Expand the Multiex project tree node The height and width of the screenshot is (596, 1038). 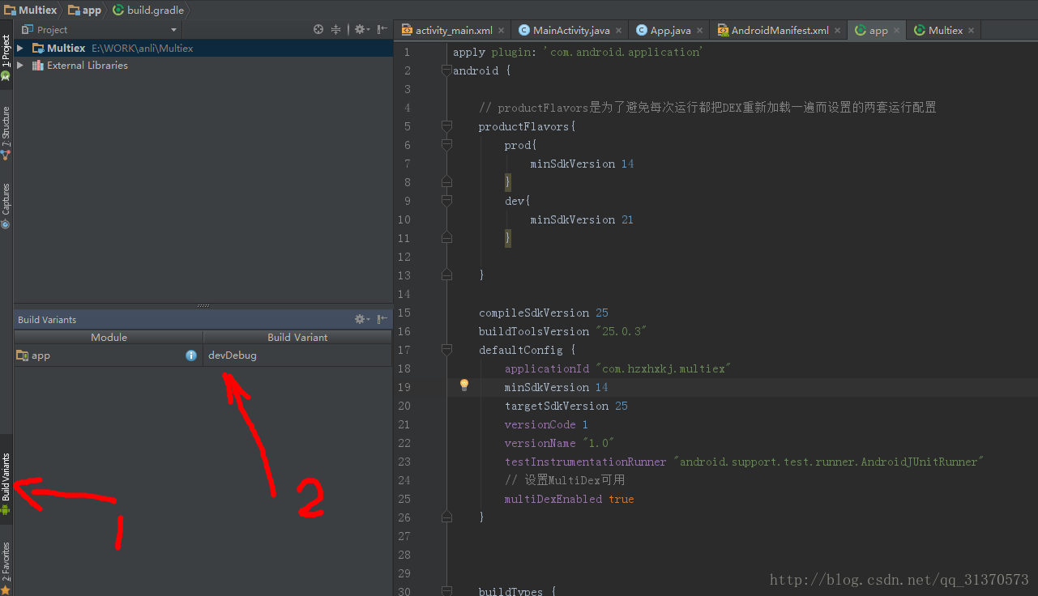[x=20, y=49]
